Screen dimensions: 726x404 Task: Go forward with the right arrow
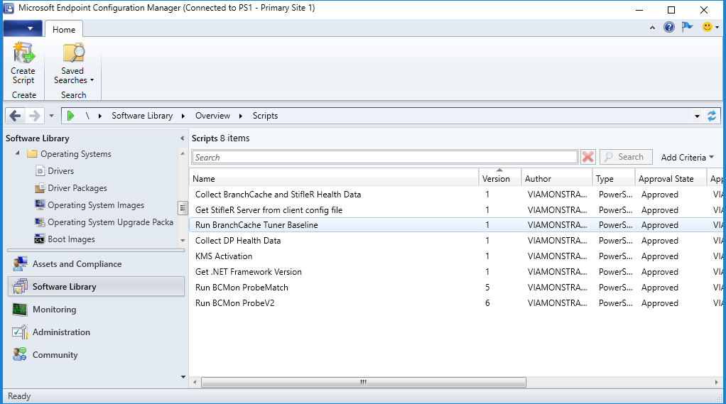(34, 116)
